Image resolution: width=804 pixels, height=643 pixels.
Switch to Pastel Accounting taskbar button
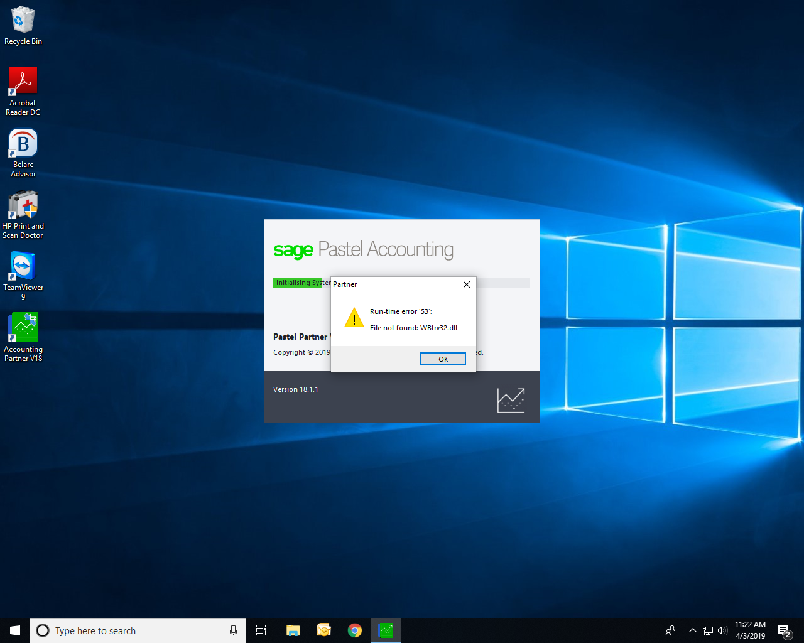(x=386, y=630)
